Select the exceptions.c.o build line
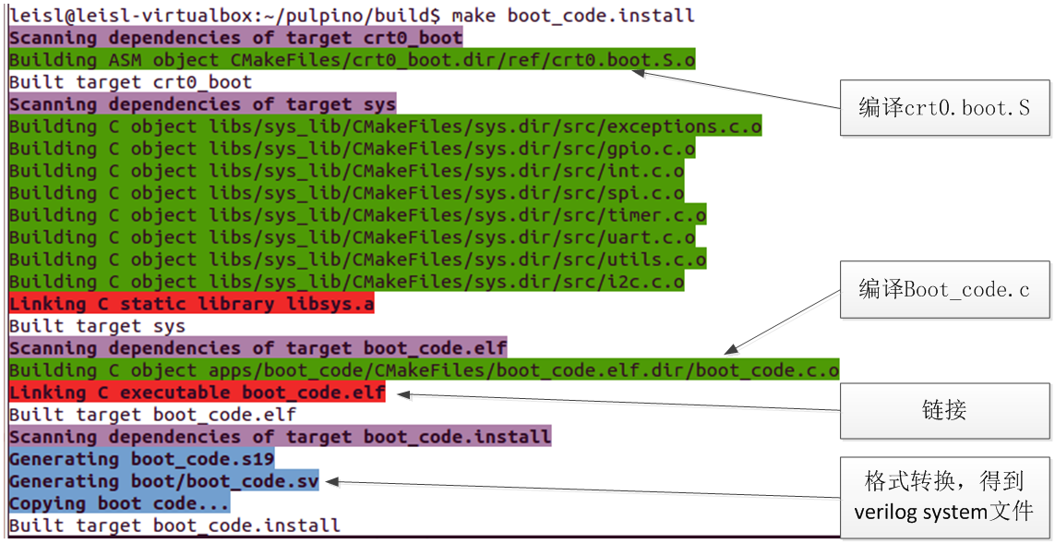1055x544 pixels. tap(385, 127)
